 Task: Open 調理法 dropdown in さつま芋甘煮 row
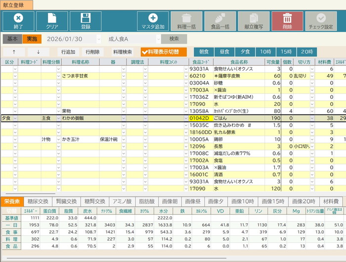[x=145, y=76]
